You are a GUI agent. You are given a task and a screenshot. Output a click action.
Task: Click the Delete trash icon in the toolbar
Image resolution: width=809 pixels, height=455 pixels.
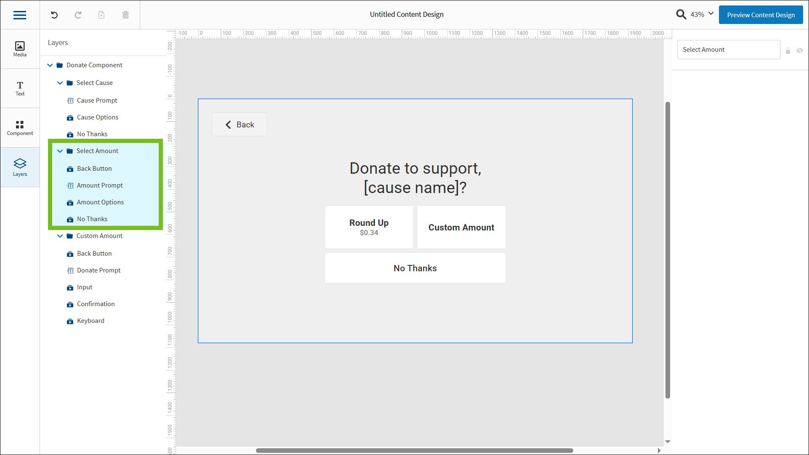click(125, 15)
